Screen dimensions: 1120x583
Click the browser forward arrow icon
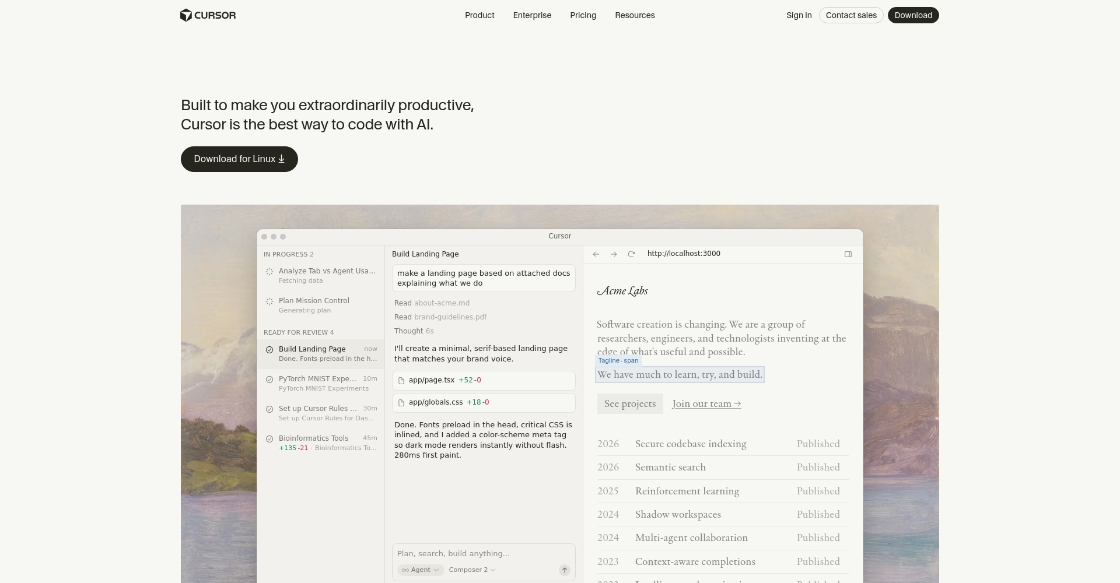[x=614, y=254]
